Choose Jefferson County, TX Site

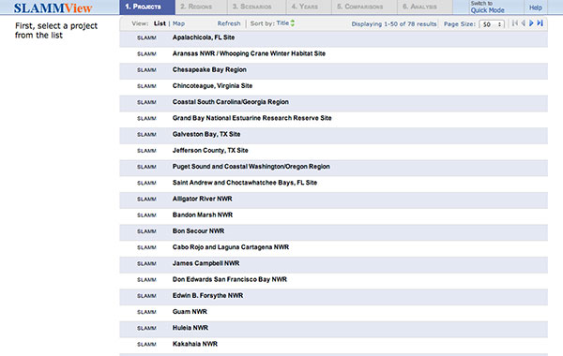pos(210,150)
